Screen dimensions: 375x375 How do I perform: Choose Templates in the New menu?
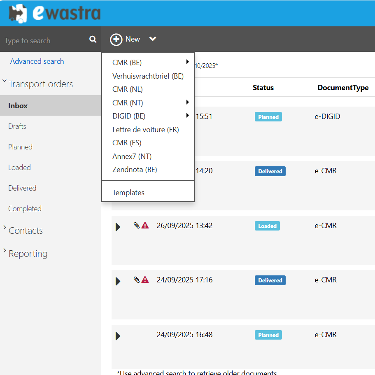click(128, 193)
